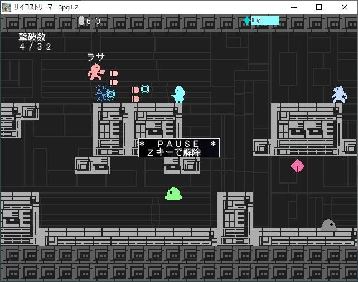Click the cyan humanoid enemy on platform

click(178, 95)
